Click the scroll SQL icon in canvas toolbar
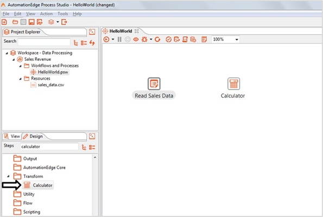The image size is (323, 217). coord(185,39)
